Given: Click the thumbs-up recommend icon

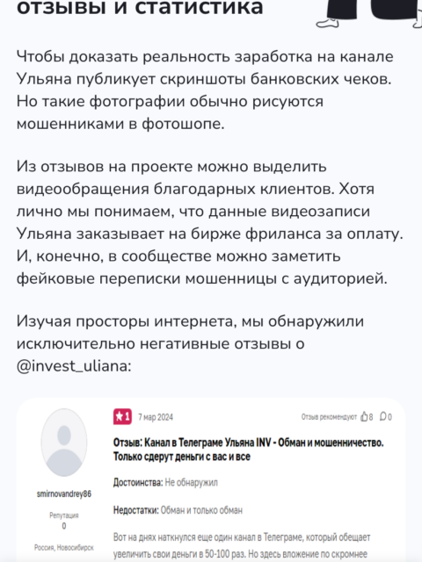Looking at the screenshot, I should point(364,416).
